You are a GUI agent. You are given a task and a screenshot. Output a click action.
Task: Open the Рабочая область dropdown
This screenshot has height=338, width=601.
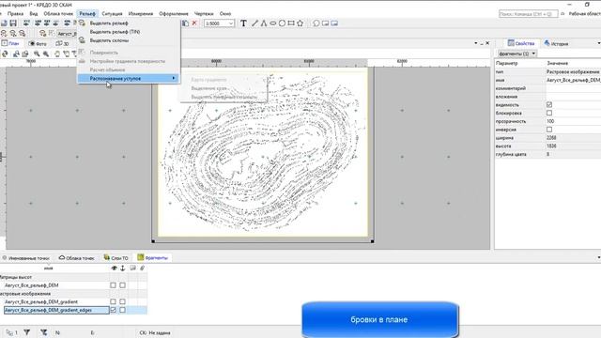coord(584,13)
